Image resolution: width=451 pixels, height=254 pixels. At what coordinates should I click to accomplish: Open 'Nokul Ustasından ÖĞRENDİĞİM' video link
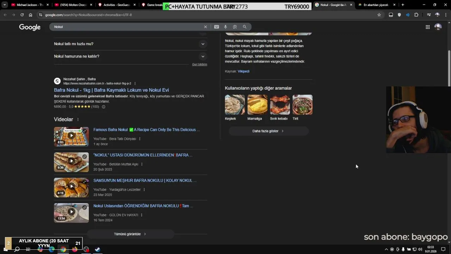143,206
